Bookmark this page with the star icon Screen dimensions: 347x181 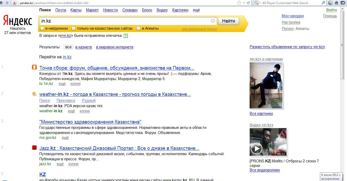239,3
